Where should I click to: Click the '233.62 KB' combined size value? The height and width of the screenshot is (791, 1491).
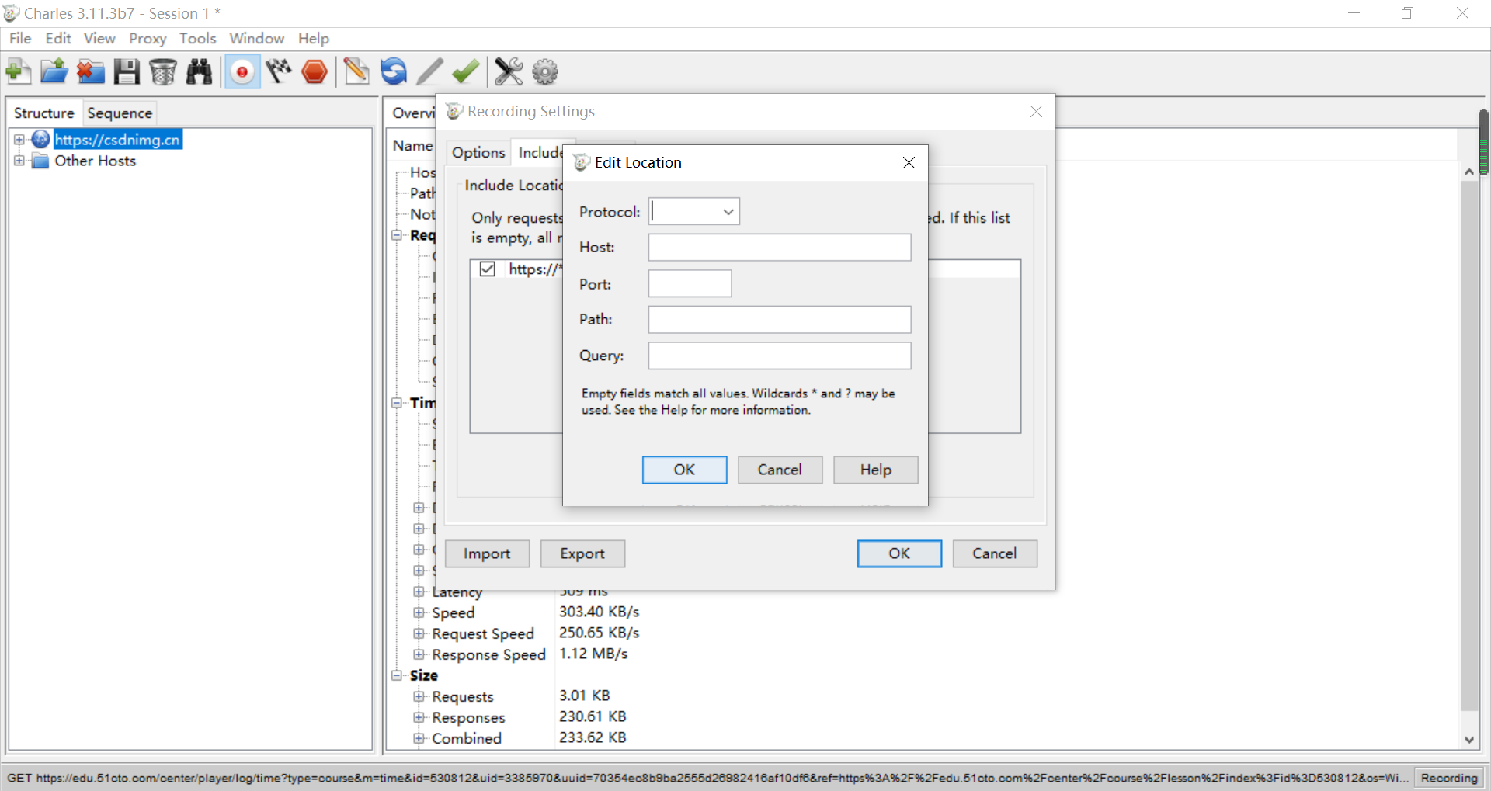[593, 737]
